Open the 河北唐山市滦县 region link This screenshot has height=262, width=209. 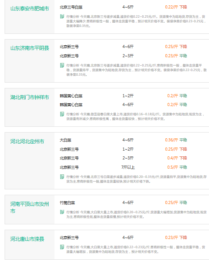[x=27, y=239]
